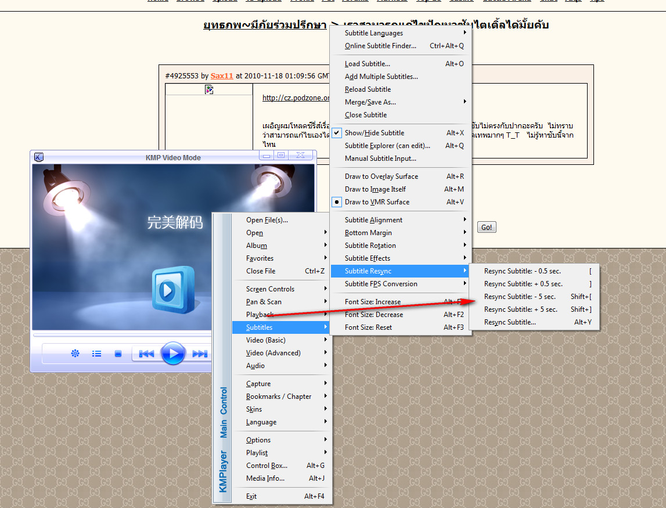Expand the Screen Controls submenu

point(281,289)
